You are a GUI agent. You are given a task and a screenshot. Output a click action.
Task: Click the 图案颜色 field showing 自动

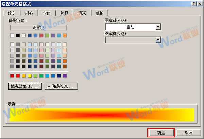coord(130,27)
